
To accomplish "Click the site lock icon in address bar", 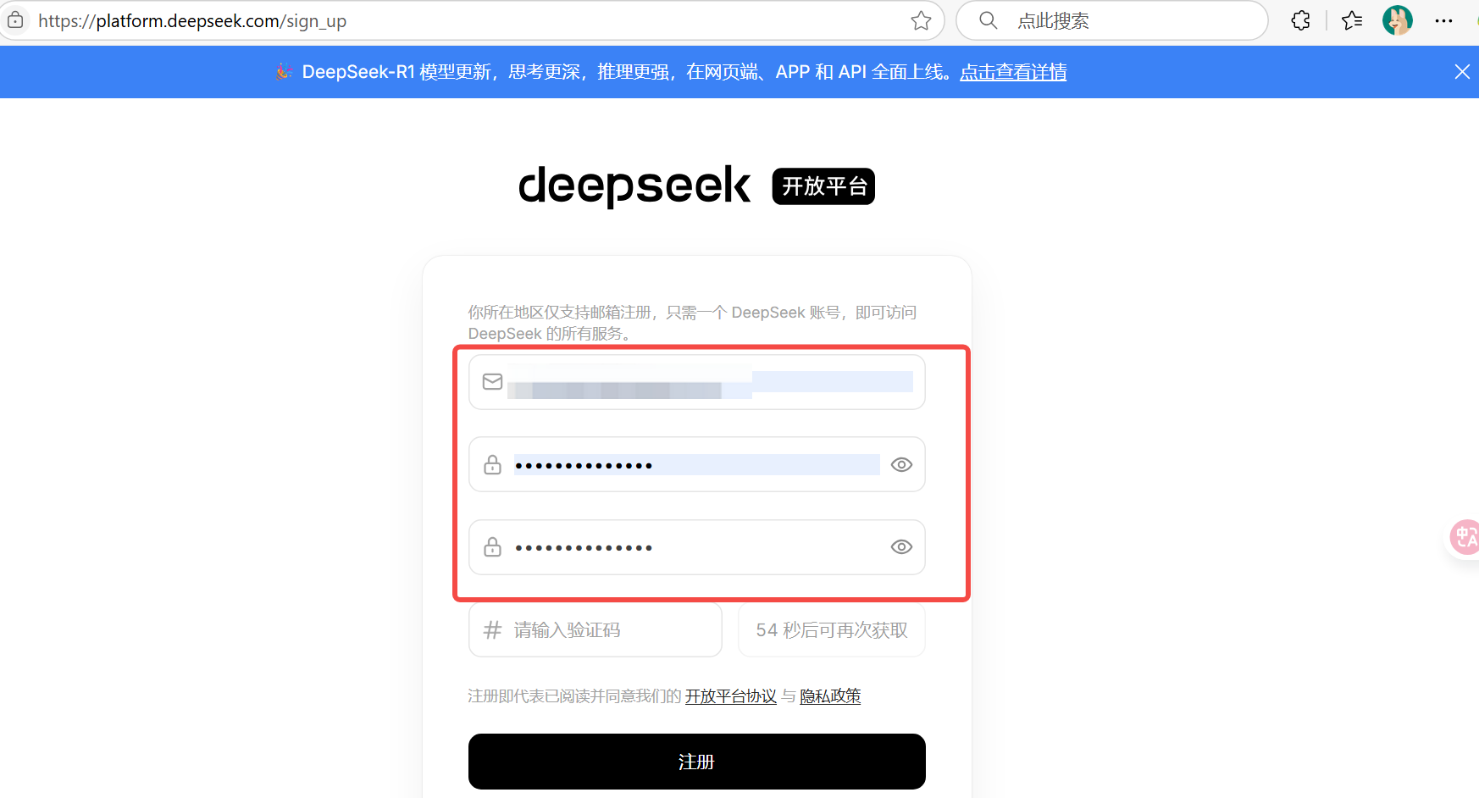I will point(15,20).
